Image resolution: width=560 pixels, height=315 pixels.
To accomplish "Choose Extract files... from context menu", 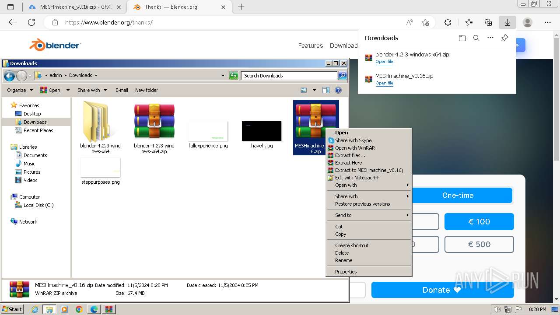I will tap(369, 155).
